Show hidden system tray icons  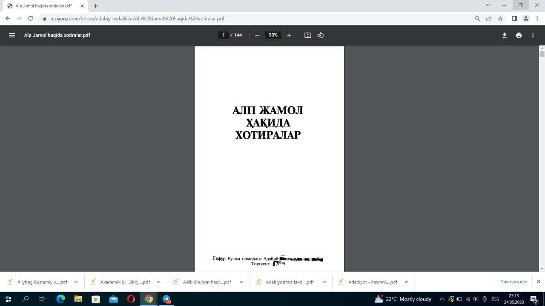coord(442,299)
